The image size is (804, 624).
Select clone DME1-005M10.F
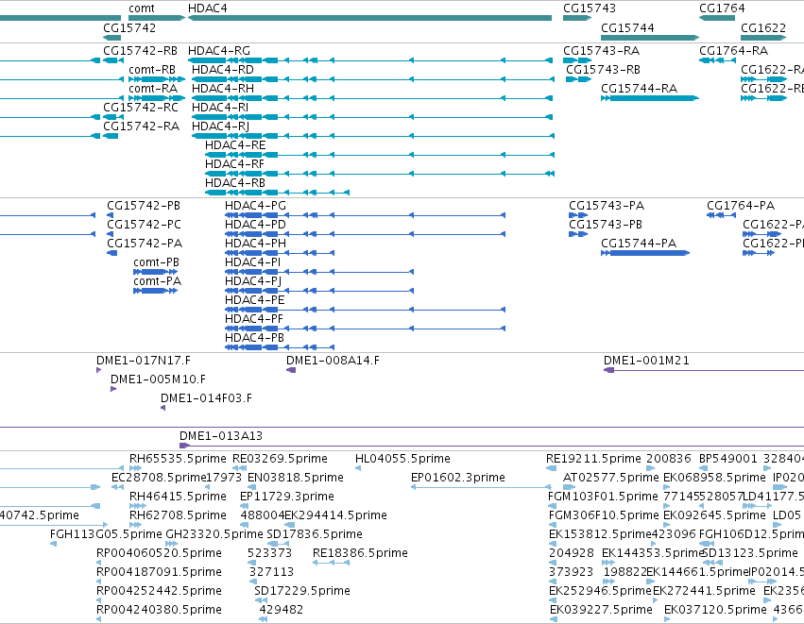click(158, 379)
